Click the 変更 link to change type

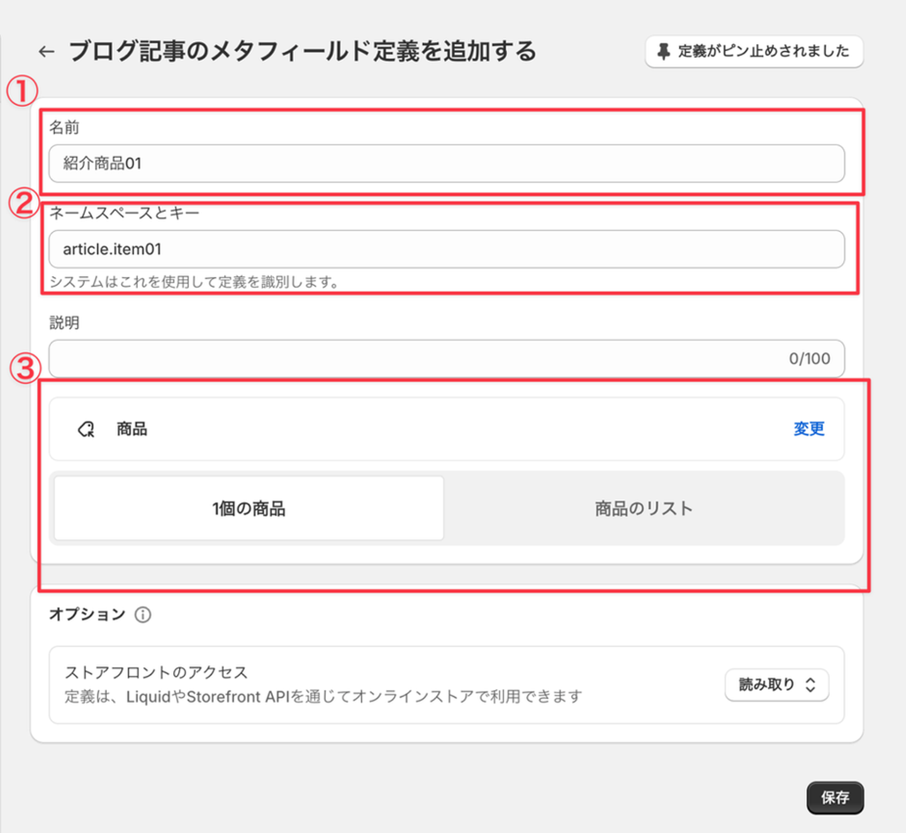[808, 429]
